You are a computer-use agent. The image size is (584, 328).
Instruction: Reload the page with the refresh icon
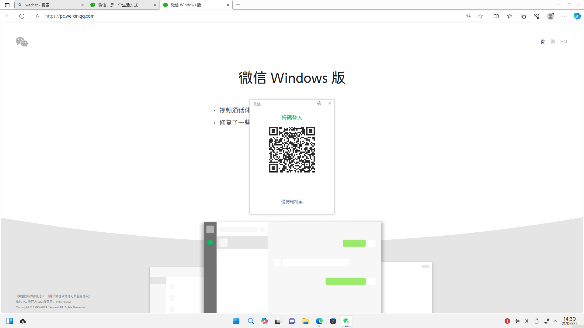pos(22,16)
